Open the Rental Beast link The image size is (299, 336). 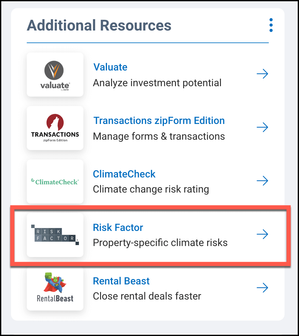click(x=121, y=281)
